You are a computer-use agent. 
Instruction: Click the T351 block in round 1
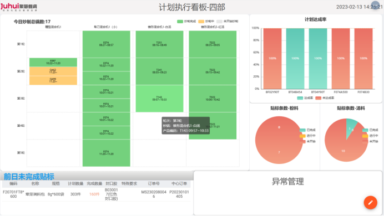pyautogui.click(x=159, y=44)
